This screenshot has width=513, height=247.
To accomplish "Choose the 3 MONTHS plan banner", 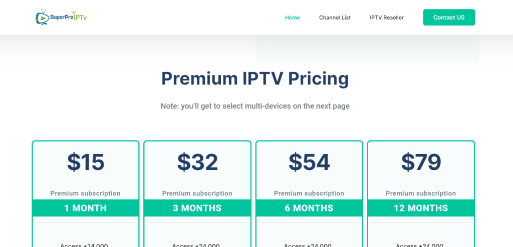I will 197,208.
